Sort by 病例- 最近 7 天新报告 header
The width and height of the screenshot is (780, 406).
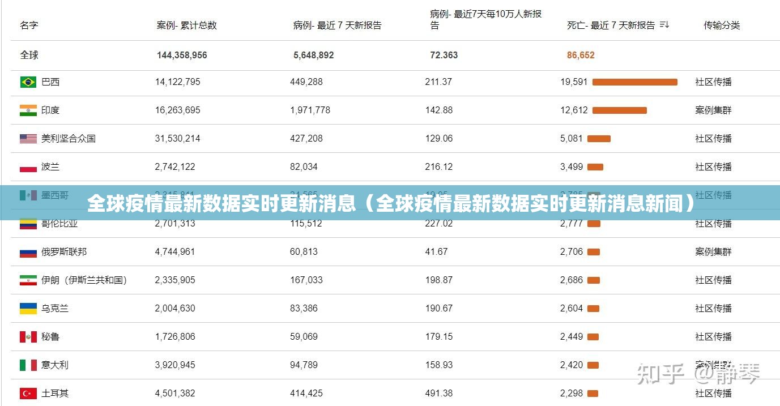click(337, 25)
